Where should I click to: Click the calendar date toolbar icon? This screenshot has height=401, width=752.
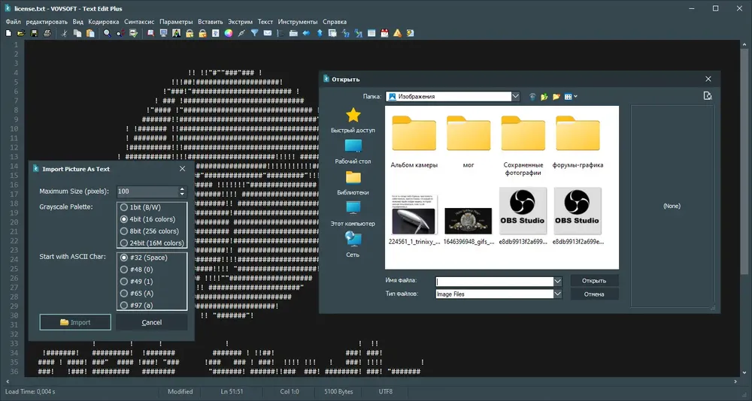pos(384,33)
